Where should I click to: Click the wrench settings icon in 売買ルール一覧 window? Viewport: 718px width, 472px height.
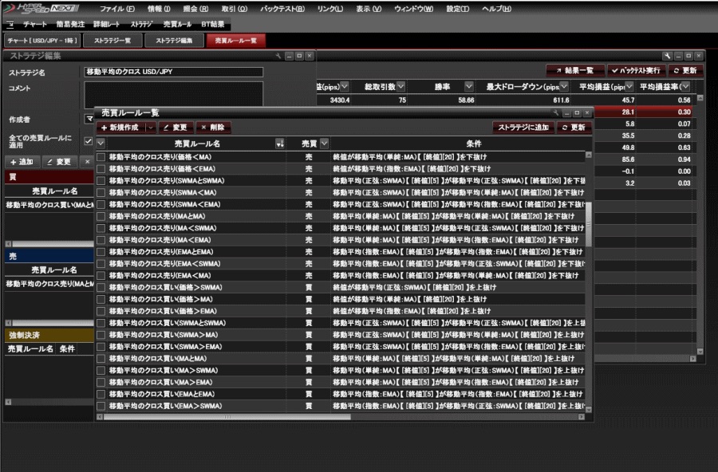click(557, 113)
